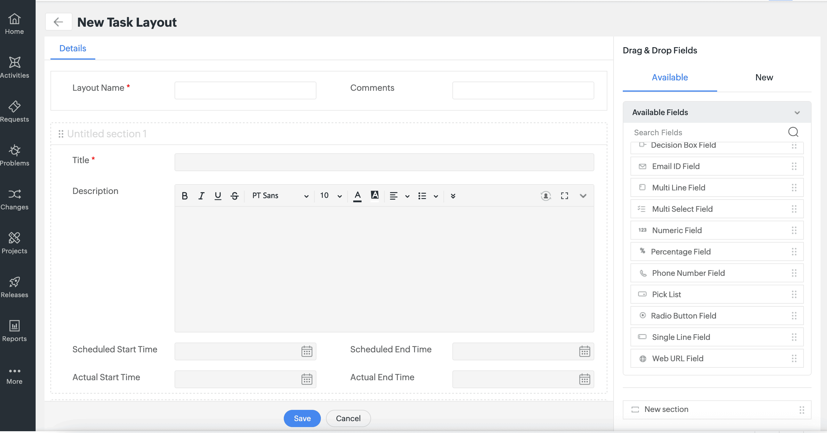Select the Details tab
The height and width of the screenshot is (433, 827).
[x=72, y=48]
